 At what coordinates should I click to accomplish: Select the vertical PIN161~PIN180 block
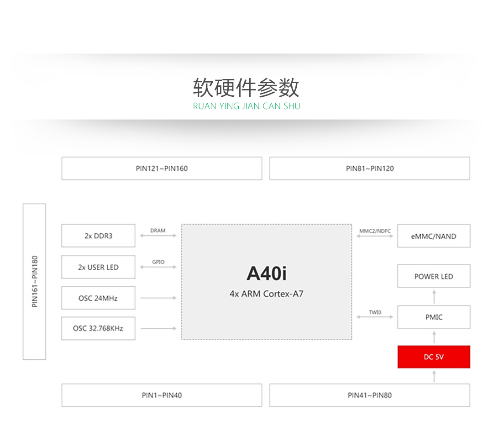[35, 281]
